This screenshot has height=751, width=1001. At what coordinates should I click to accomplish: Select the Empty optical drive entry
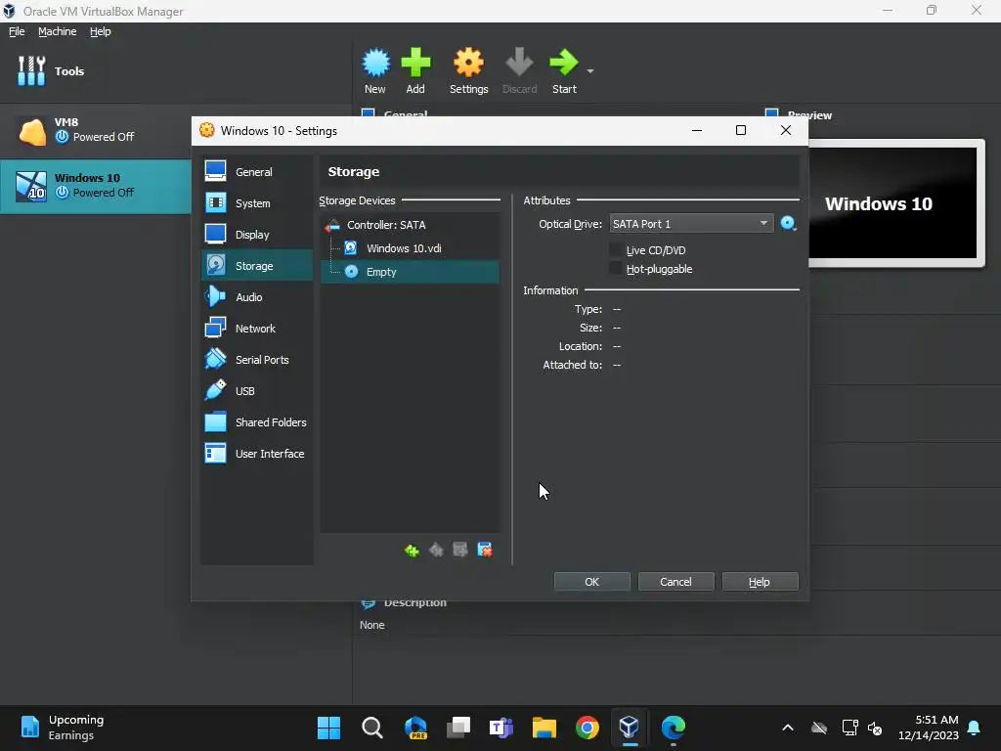click(410, 272)
